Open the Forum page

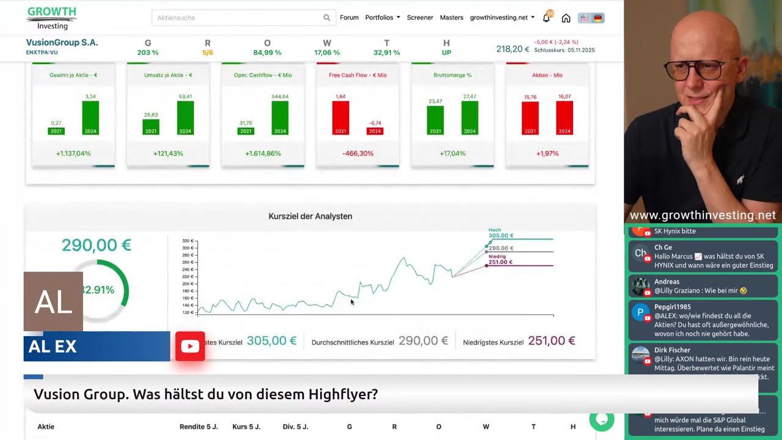349,18
